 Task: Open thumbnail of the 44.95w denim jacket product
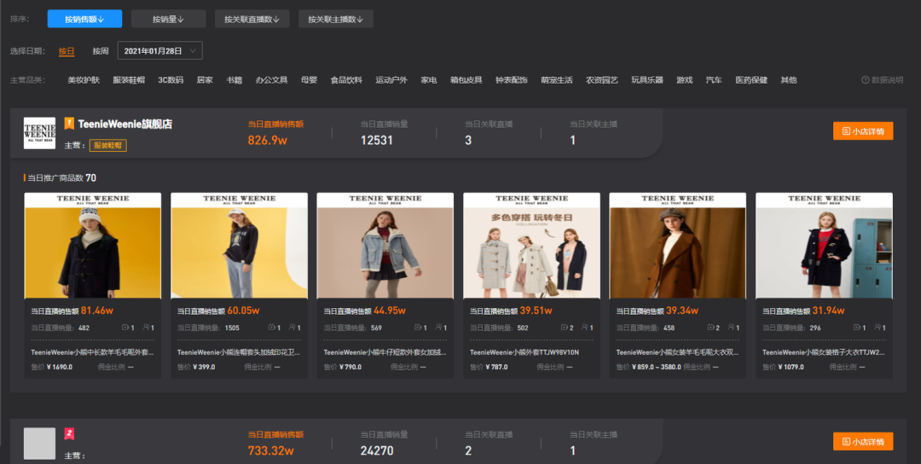click(385, 246)
